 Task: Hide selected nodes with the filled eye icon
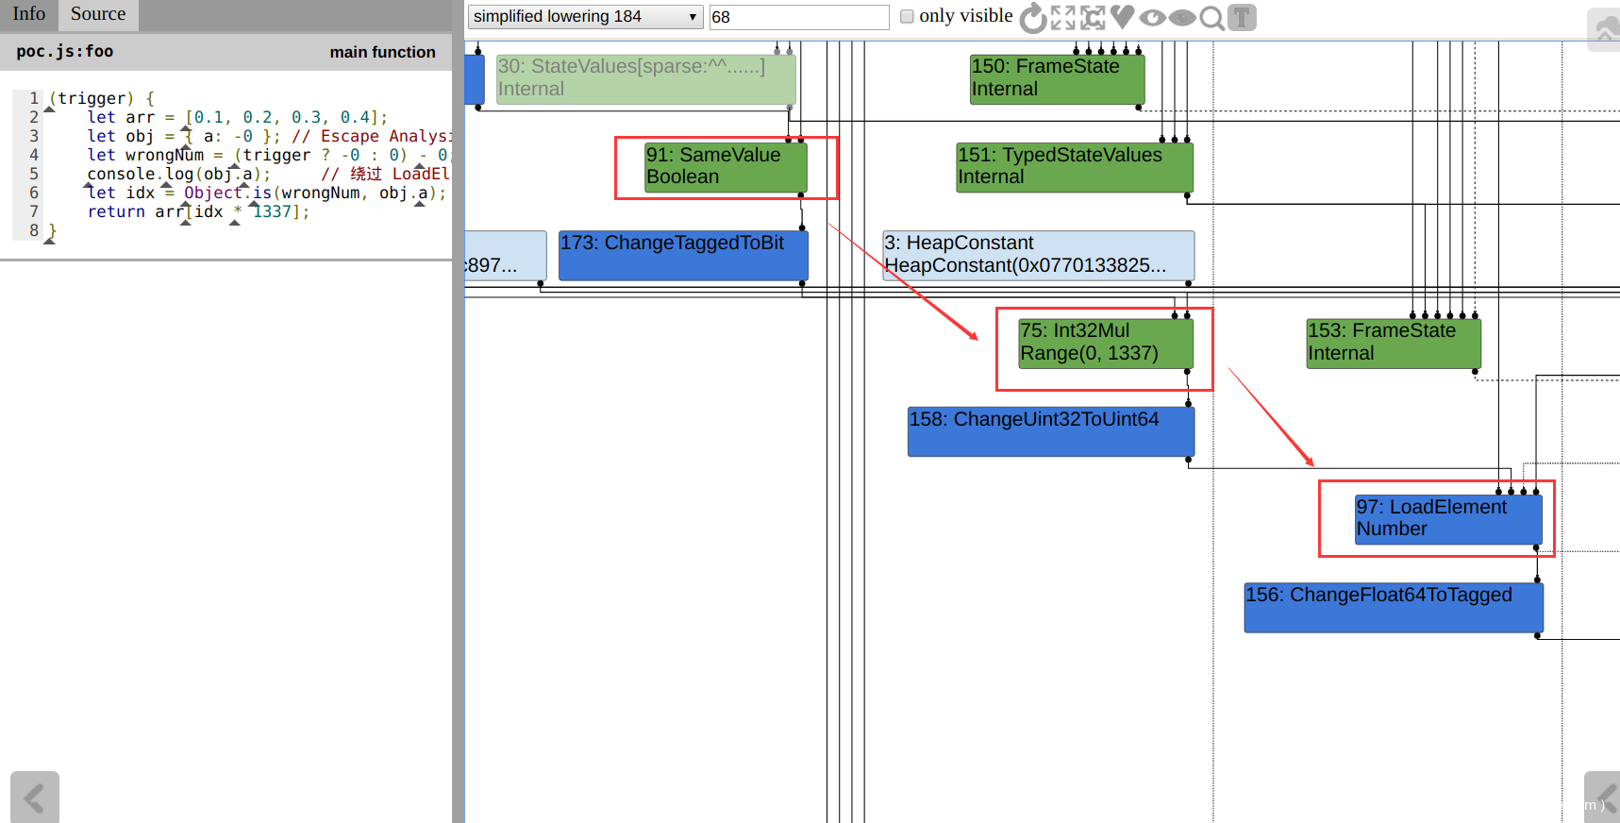1182,17
